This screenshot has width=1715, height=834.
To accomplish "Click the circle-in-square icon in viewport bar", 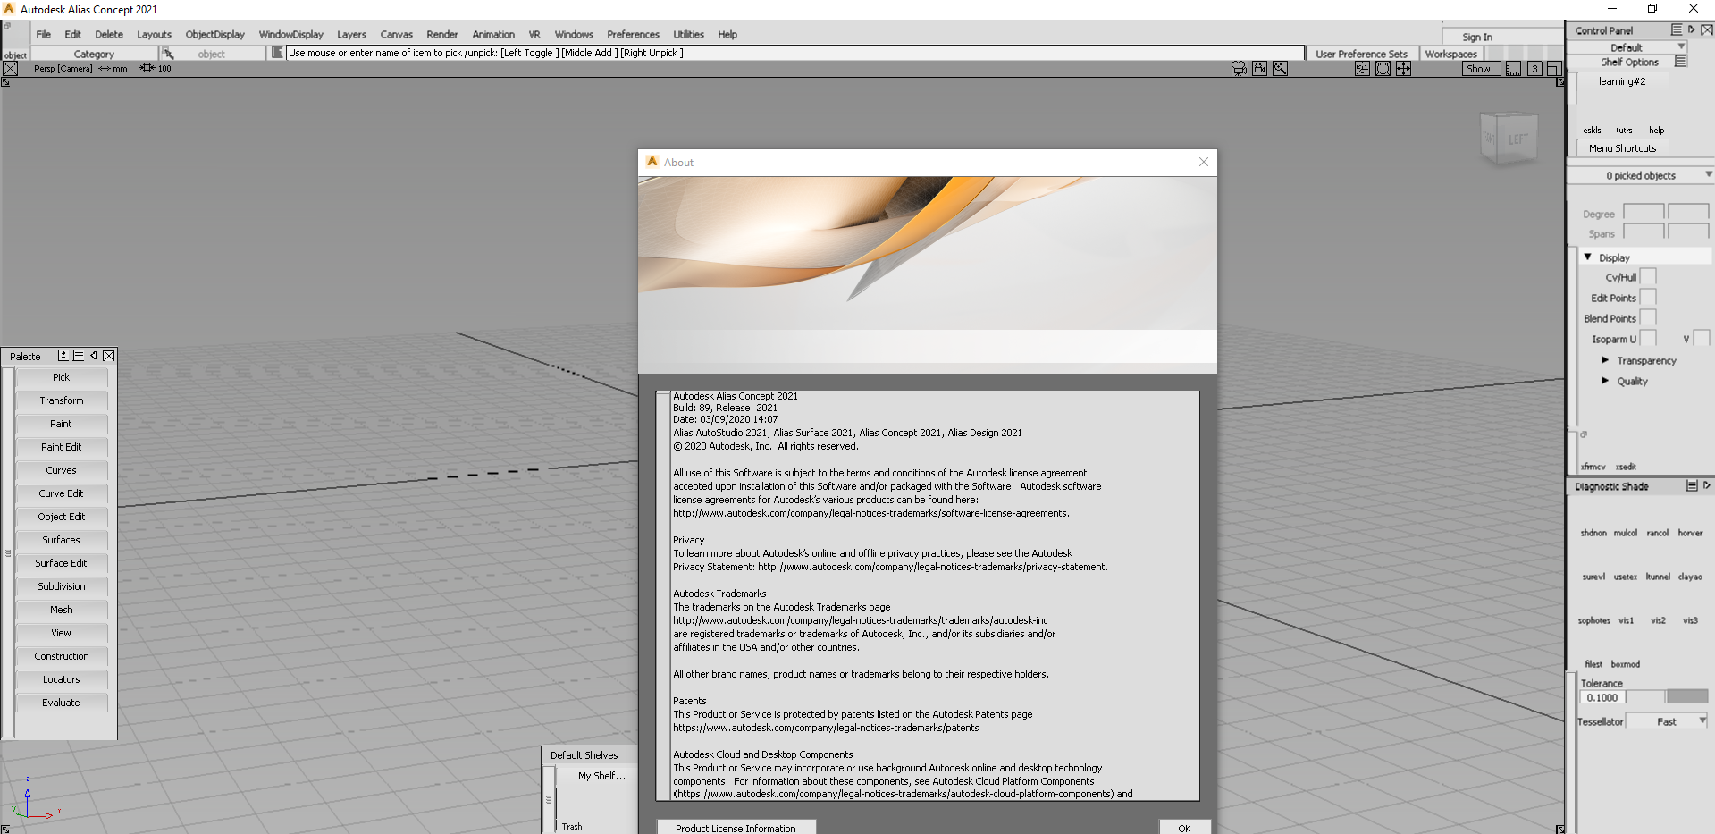I will tap(1383, 69).
